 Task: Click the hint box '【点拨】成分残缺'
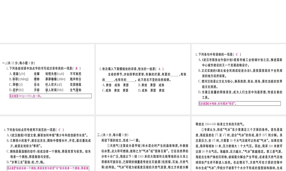[x=239, y=103]
